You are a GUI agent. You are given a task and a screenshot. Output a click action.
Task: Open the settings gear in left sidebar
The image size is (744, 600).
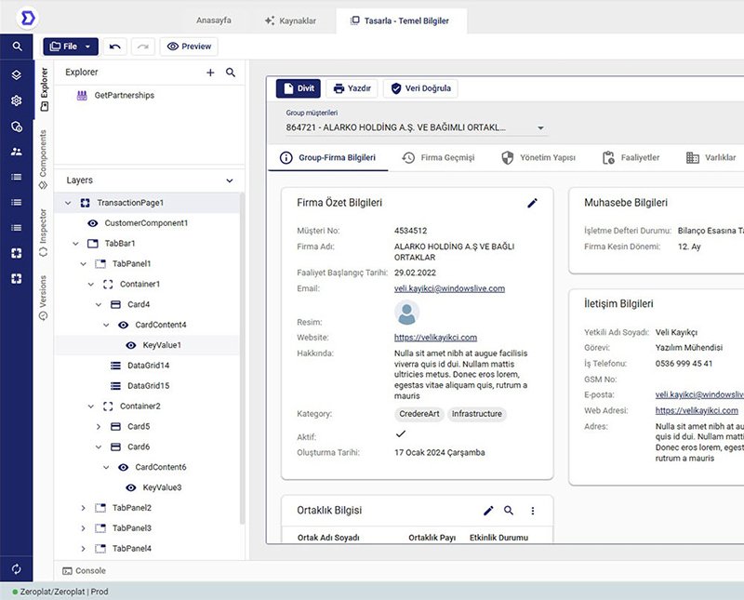(x=17, y=100)
